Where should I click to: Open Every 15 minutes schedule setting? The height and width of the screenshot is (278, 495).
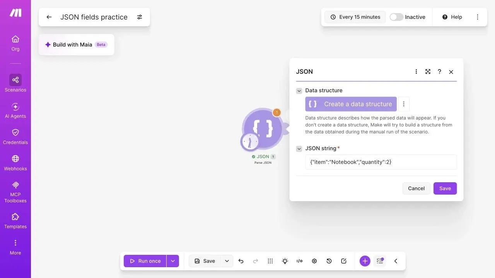pyautogui.click(x=355, y=17)
